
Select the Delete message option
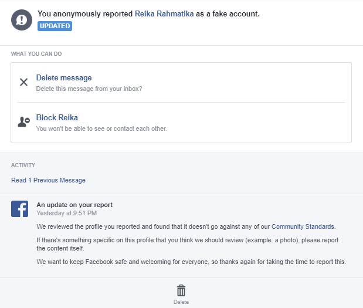tap(64, 77)
